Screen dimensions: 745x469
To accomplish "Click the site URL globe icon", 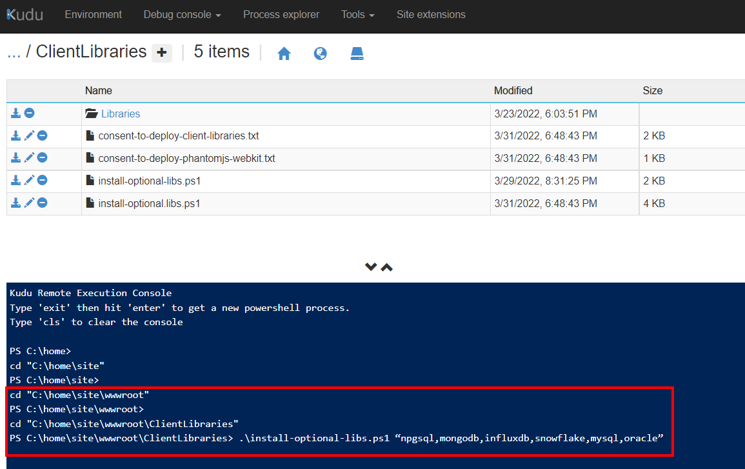I will (x=321, y=54).
